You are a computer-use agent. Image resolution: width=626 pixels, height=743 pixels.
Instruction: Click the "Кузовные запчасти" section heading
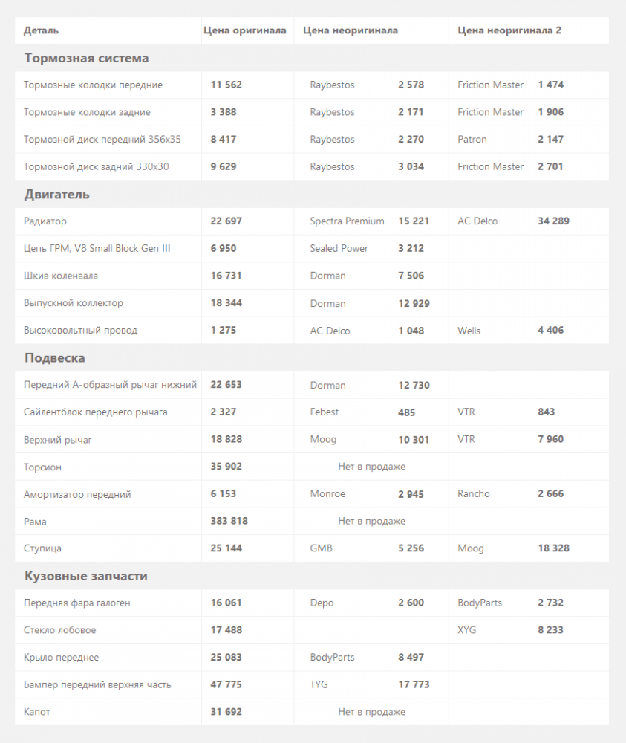[85, 576]
